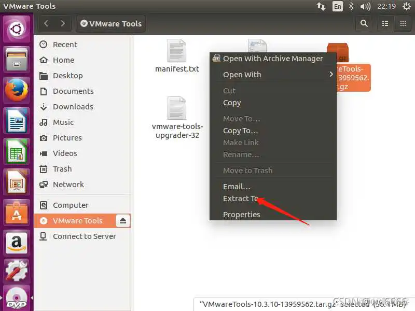Launch Amazon from the dock
The image size is (415, 311).
tap(16, 243)
